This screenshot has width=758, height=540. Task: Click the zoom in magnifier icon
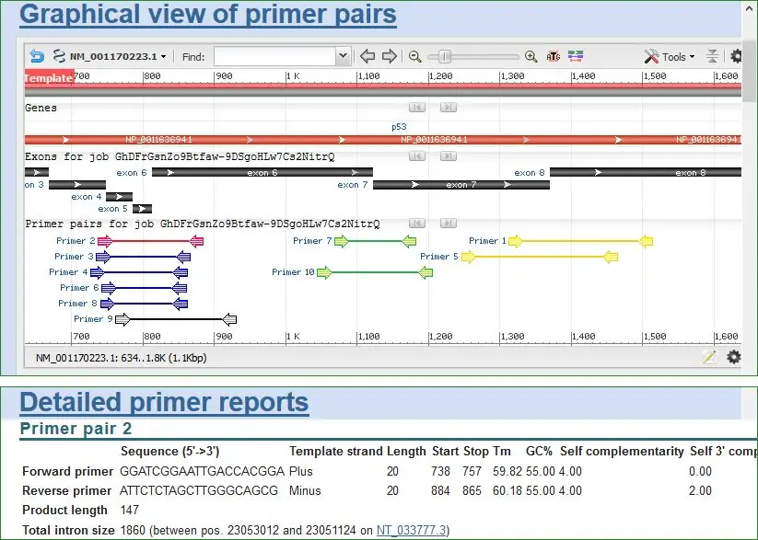(x=531, y=56)
